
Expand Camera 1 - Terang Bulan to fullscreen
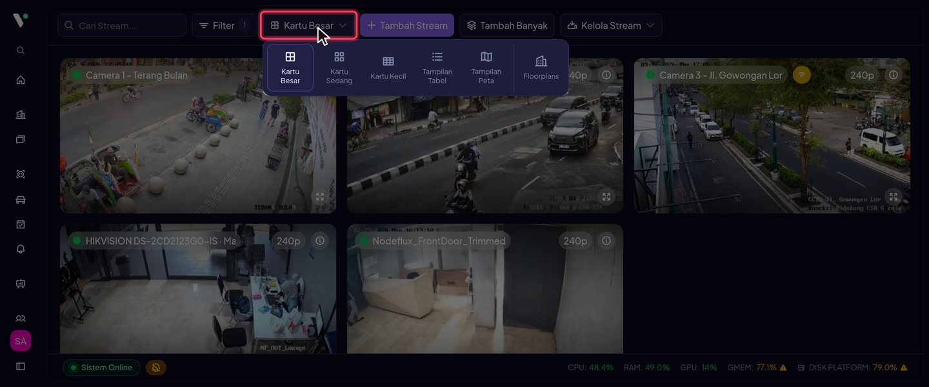coord(320,197)
